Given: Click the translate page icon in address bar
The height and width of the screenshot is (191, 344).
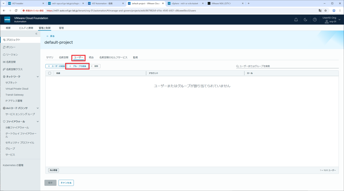Looking at the screenshot, I should coord(320,10).
